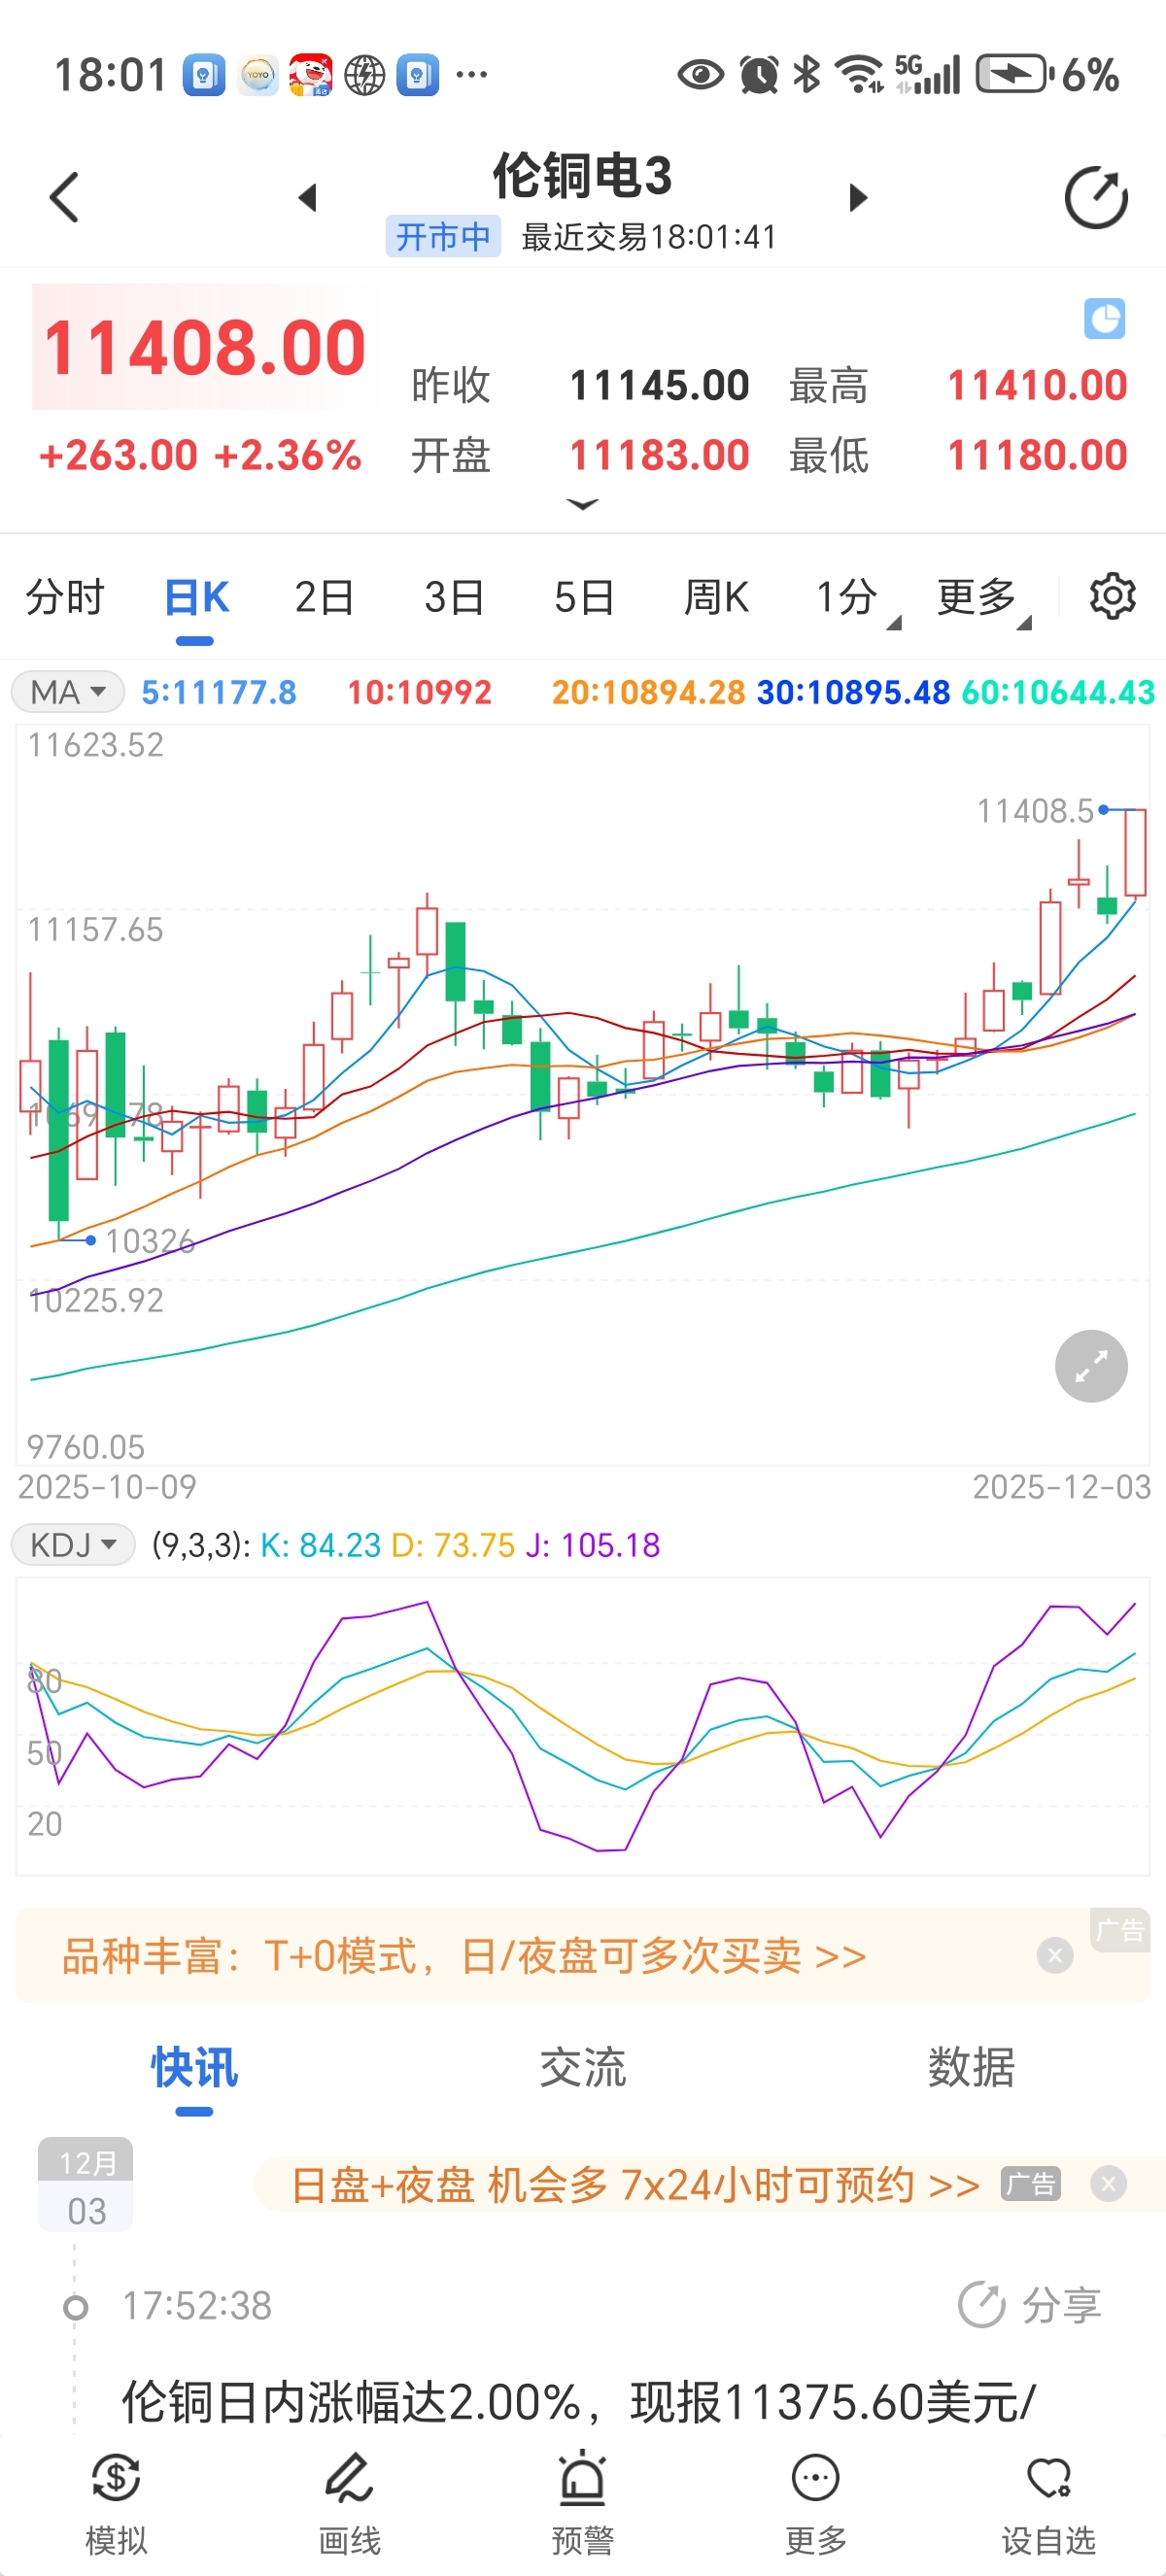The width and height of the screenshot is (1166, 2576).
Task: Open the blue pie chart icon
Action: (1104, 319)
